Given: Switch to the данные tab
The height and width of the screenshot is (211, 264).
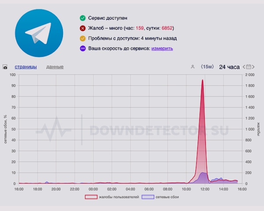Looking at the screenshot, I should coord(55,67).
